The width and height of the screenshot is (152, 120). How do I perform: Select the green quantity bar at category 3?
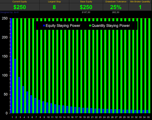click(21, 66)
